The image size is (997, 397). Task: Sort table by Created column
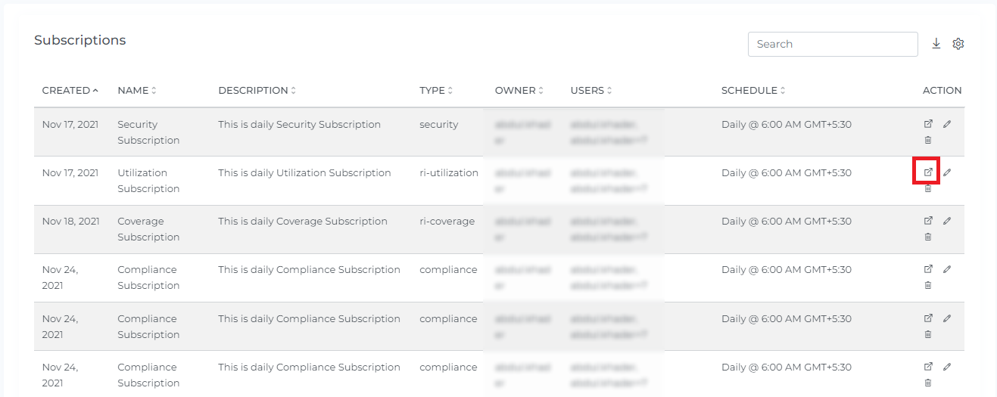70,90
